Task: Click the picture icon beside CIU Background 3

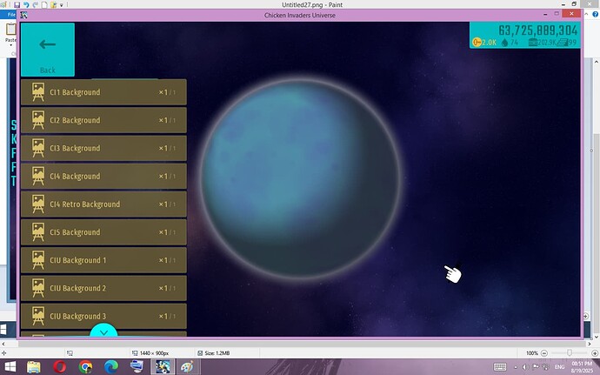Action: (38, 316)
